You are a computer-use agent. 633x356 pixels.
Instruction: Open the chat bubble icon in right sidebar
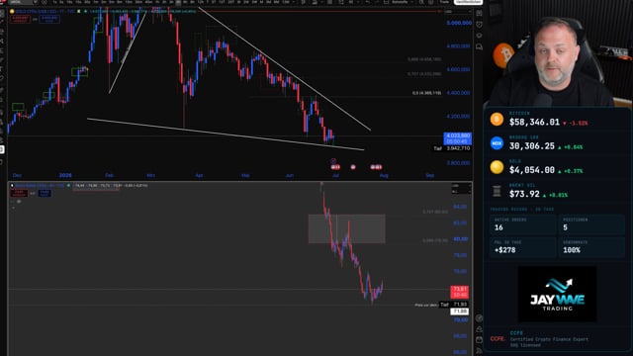coord(479,47)
